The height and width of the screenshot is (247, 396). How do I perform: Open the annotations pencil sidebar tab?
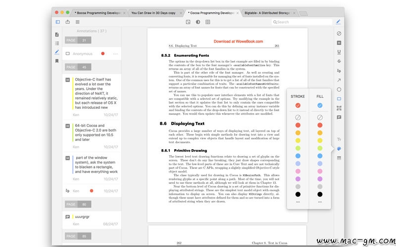point(57,52)
